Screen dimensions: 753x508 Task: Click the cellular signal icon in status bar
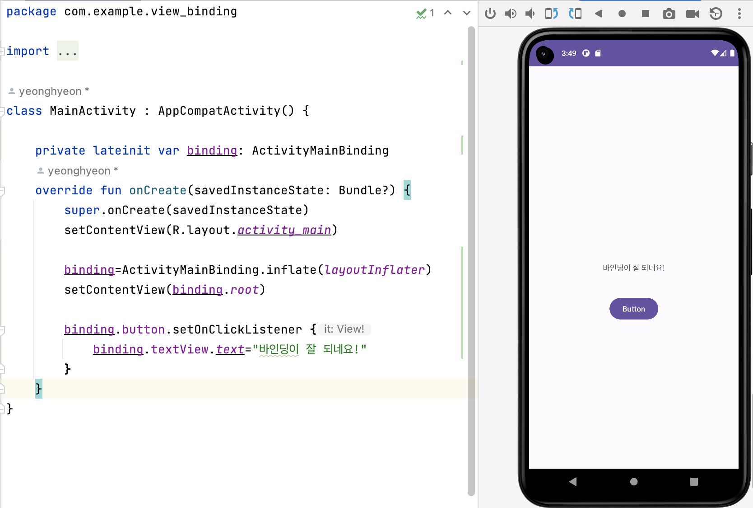point(723,53)
